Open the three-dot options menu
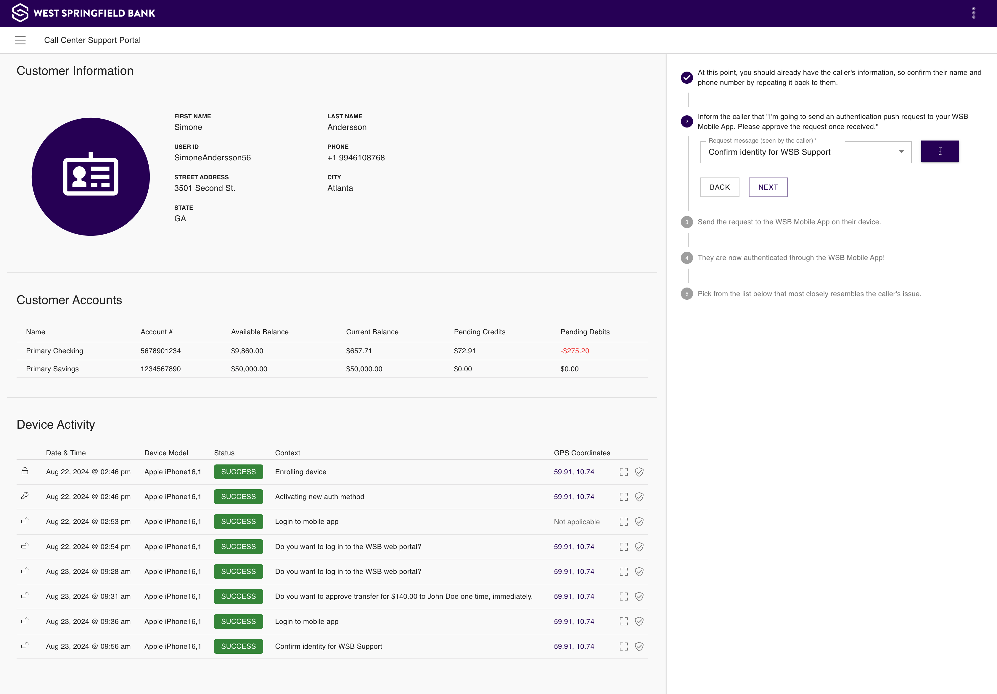997x694 pixels. pyautogui.click(x=973, y=13)
